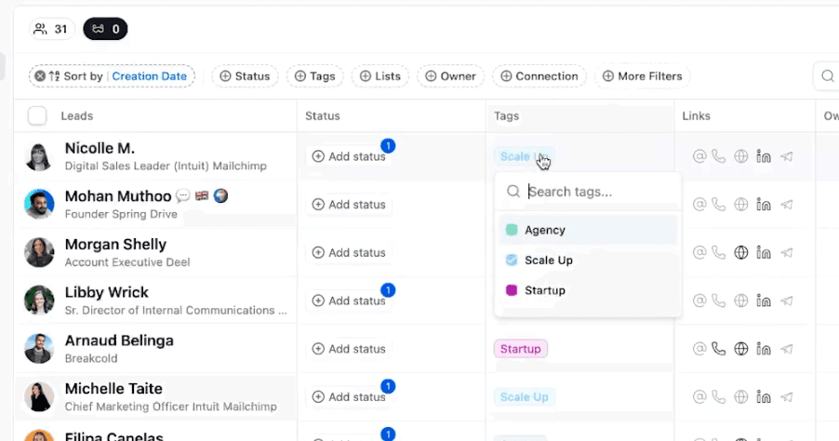The image size is (839, 441).
Task: Click the magenta Startup color swatch
Action: point(512,290)
